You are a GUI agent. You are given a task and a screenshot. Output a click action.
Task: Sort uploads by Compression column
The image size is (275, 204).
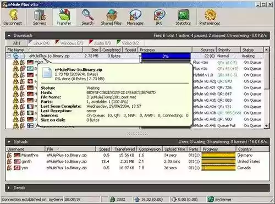pos(150,149)
